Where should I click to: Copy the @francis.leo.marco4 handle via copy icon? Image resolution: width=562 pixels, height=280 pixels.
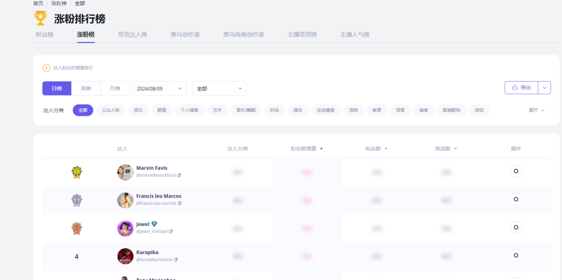pyautogui.click(x=180, y=203)
